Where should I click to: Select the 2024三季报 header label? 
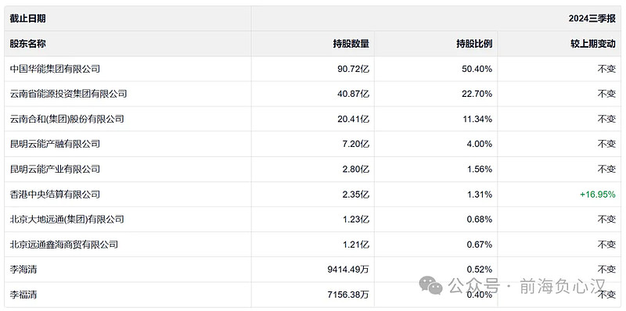coord(592,19)
